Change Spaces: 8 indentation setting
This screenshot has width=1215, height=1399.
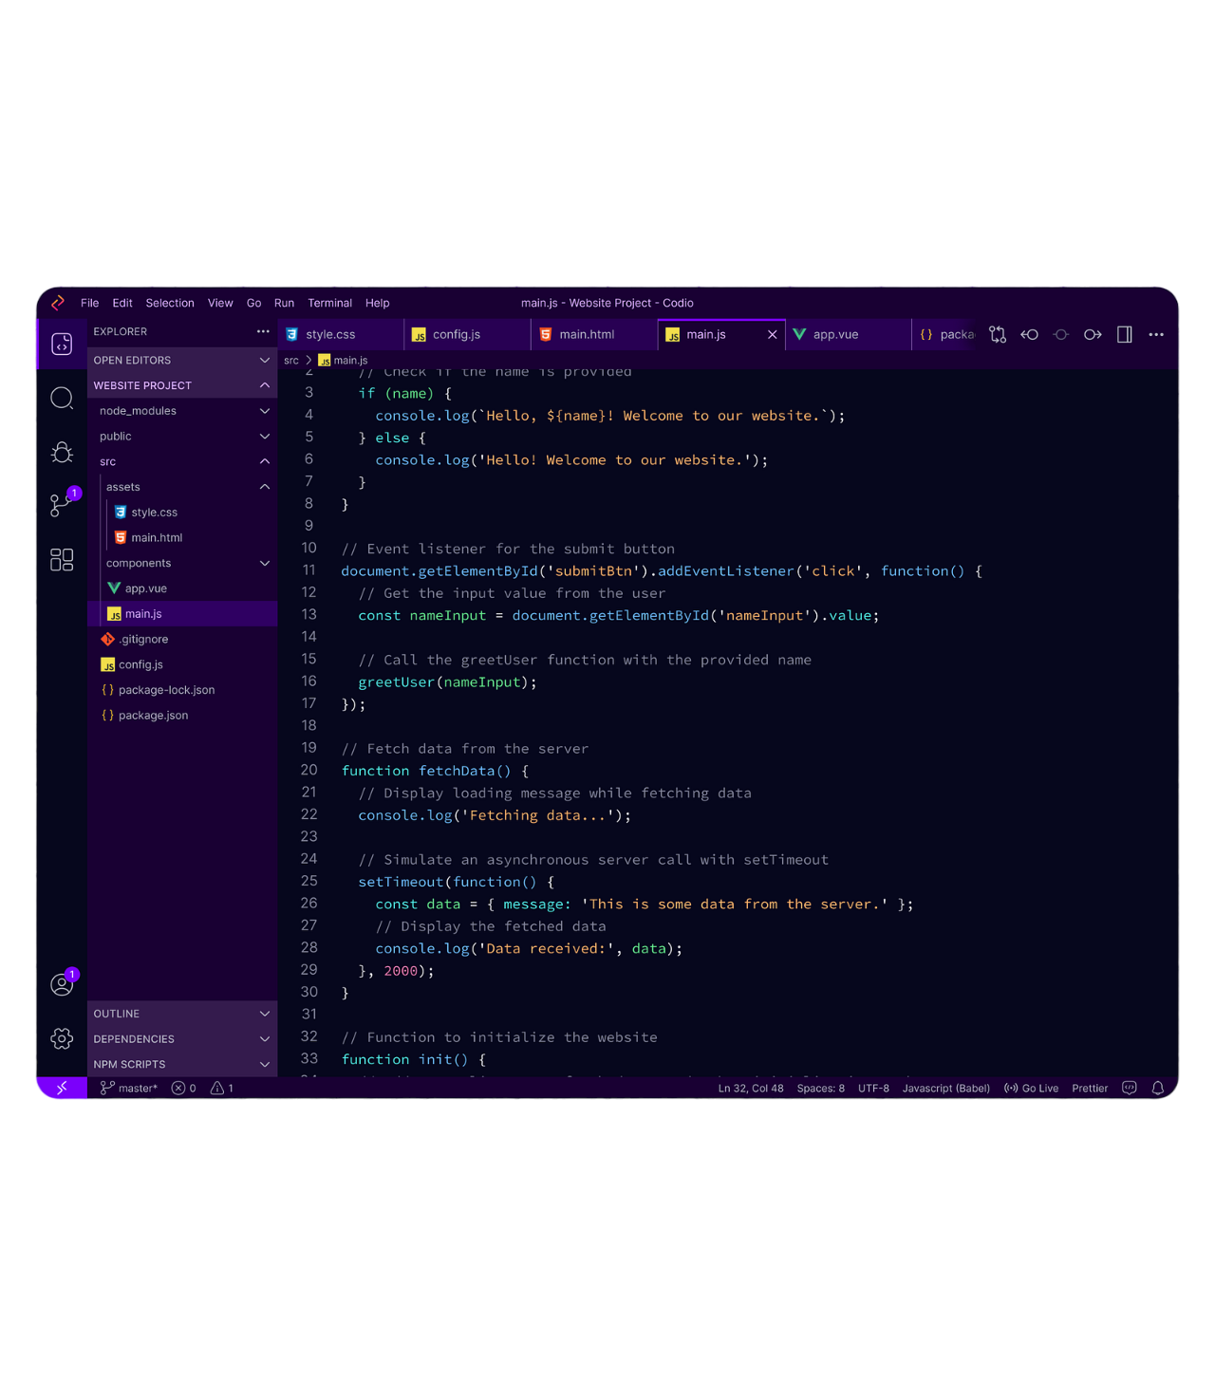821,1088
